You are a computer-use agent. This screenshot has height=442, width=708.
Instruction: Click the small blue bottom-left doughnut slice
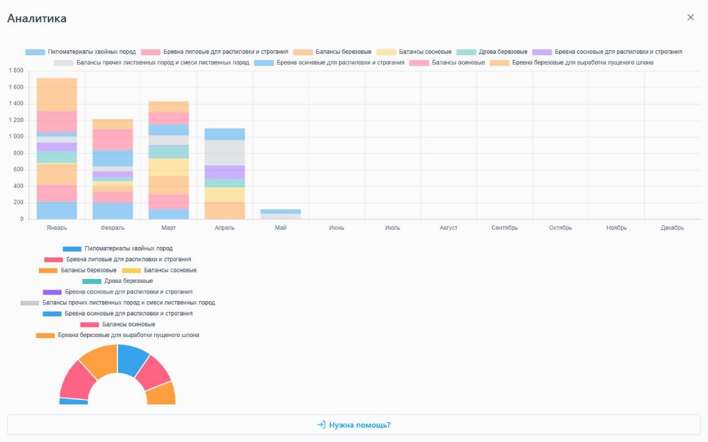[73, 402]
